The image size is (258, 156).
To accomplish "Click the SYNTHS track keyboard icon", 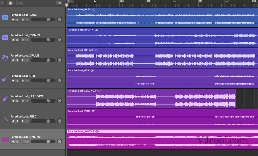I will click(5, 139).
